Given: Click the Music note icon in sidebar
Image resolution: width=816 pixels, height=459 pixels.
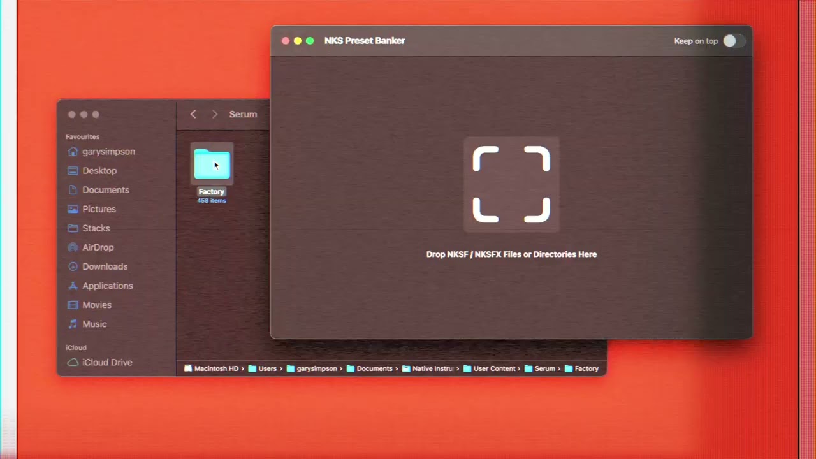Looking at the screenshot, I should coord(73,324).
